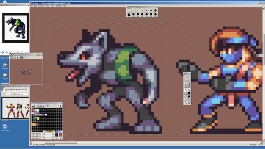Open the Selection menu
Image resolution: width=265 pixels, height=149 pixels.
pyautogui.click(x=41, y=6)
